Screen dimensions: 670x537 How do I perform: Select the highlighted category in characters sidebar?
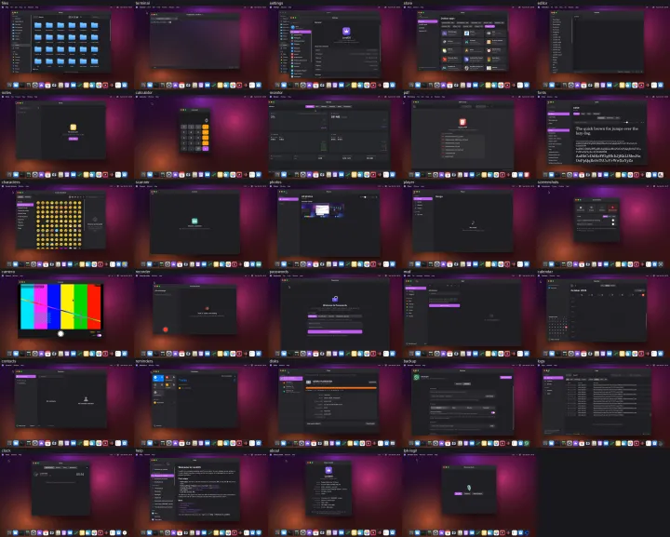[x=25, y=205]
